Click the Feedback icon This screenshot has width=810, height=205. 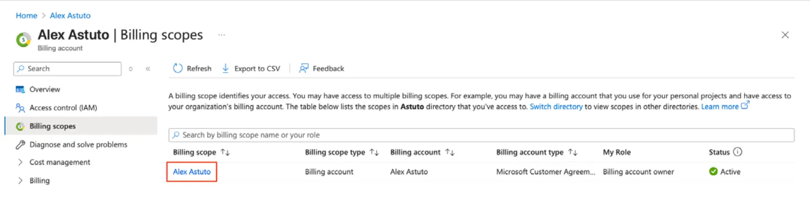(304, 69)
